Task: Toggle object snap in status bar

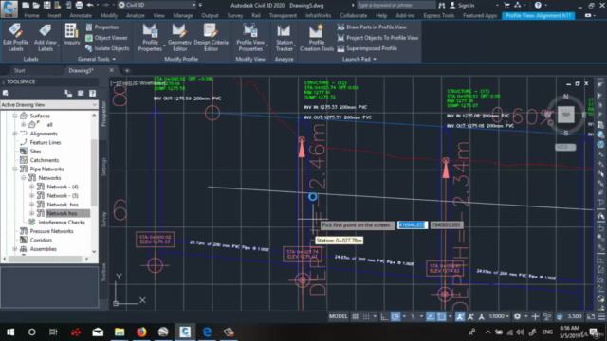Action: coord(441,316)
